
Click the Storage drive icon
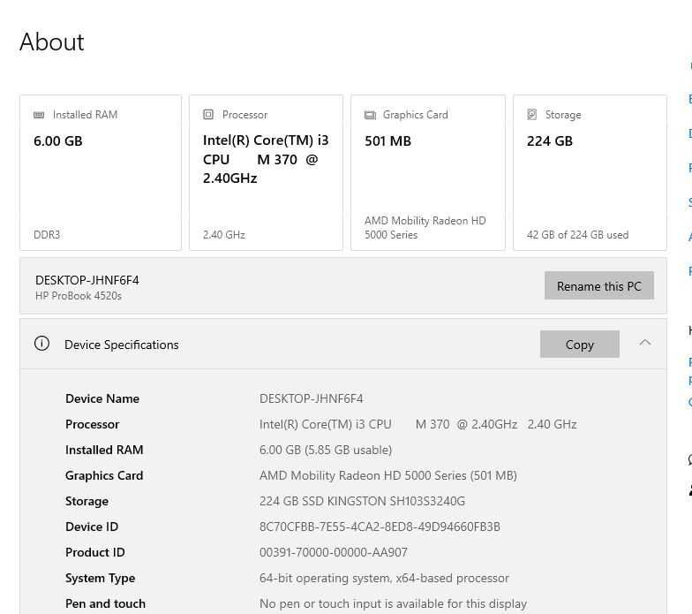[531, 115]
